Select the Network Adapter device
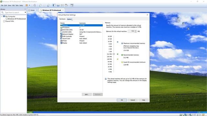207x116 pixels. tap(81, 34)
